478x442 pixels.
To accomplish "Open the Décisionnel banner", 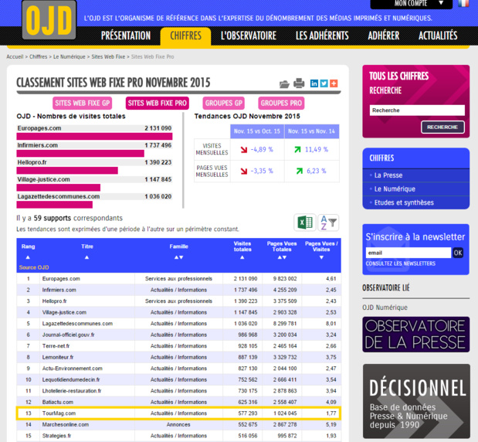I will pyautogui.click(x=415, y=401).
